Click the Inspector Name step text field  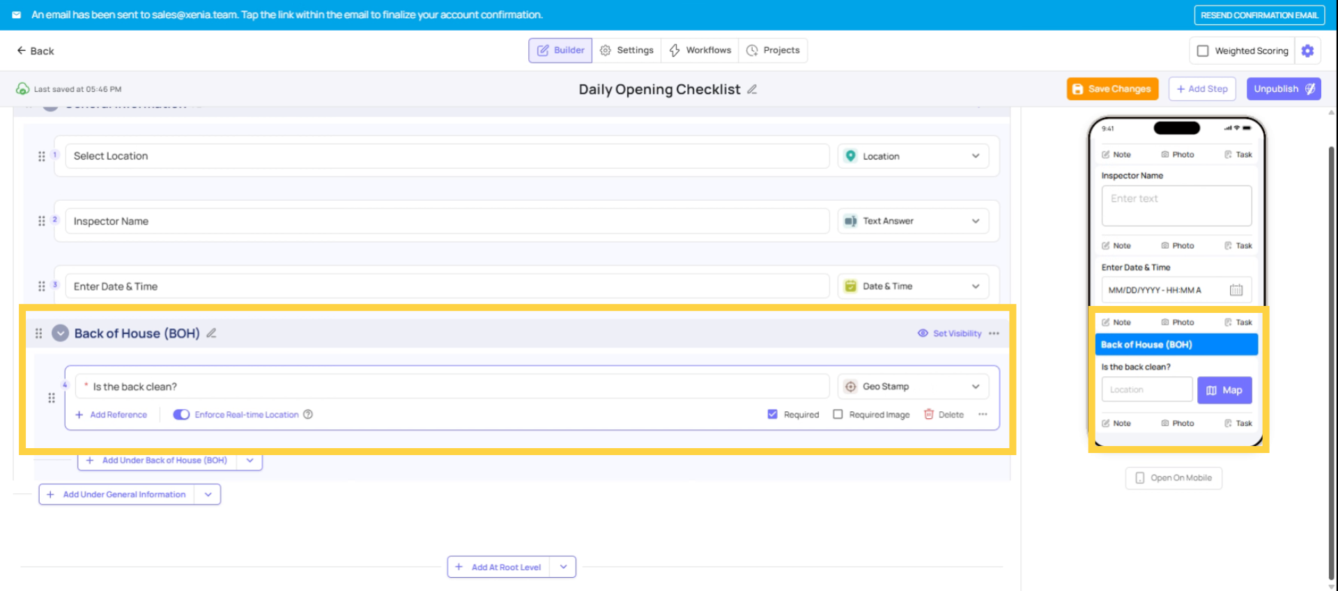(x=446, y=221)
